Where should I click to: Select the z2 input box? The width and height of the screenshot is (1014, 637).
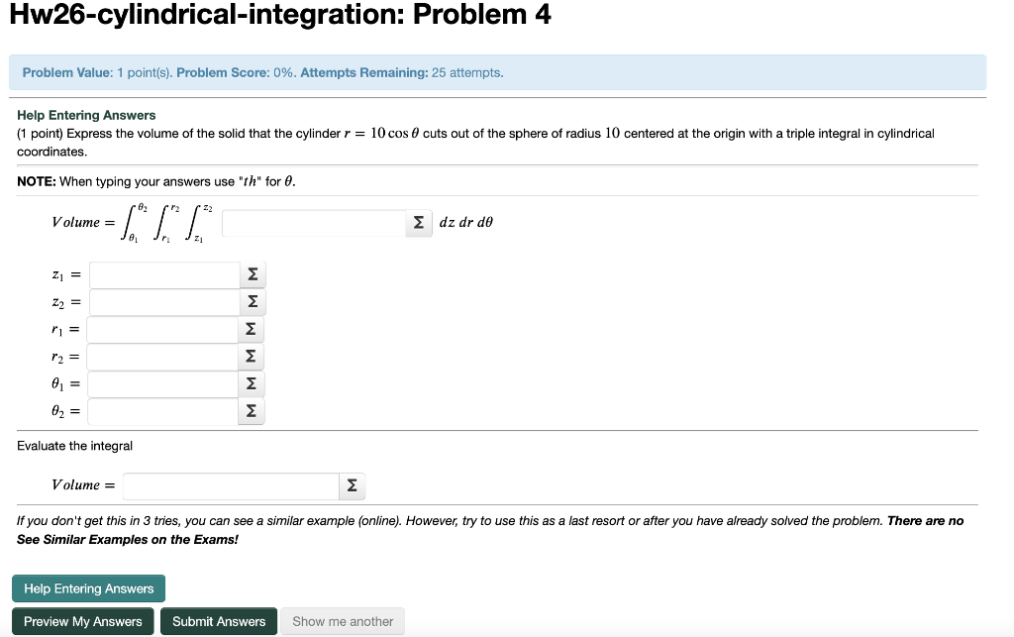click(x=163, y=300)
